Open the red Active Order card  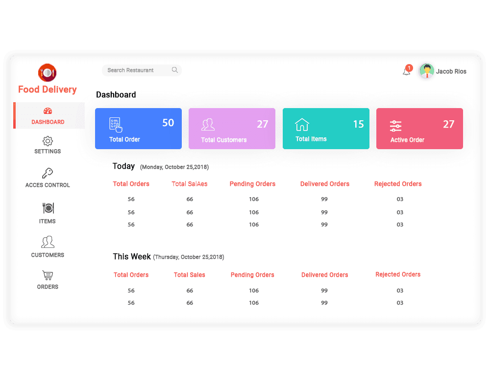pyautogui.click(x=419, y=129)
